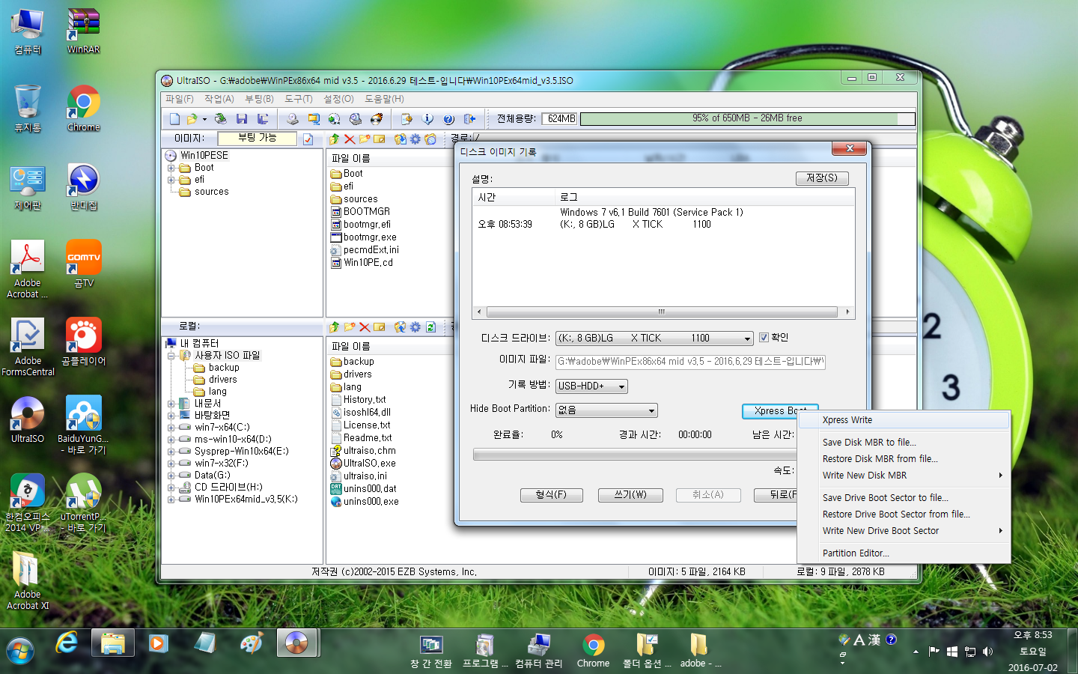1078x674 pixels.
Task: Click the 저장(S) save log button
Action: [822, 178]
